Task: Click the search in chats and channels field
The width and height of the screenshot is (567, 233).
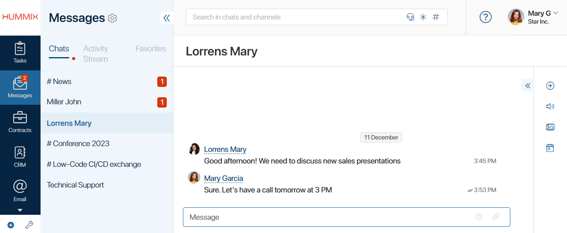Action: click(x=317, y=17)
